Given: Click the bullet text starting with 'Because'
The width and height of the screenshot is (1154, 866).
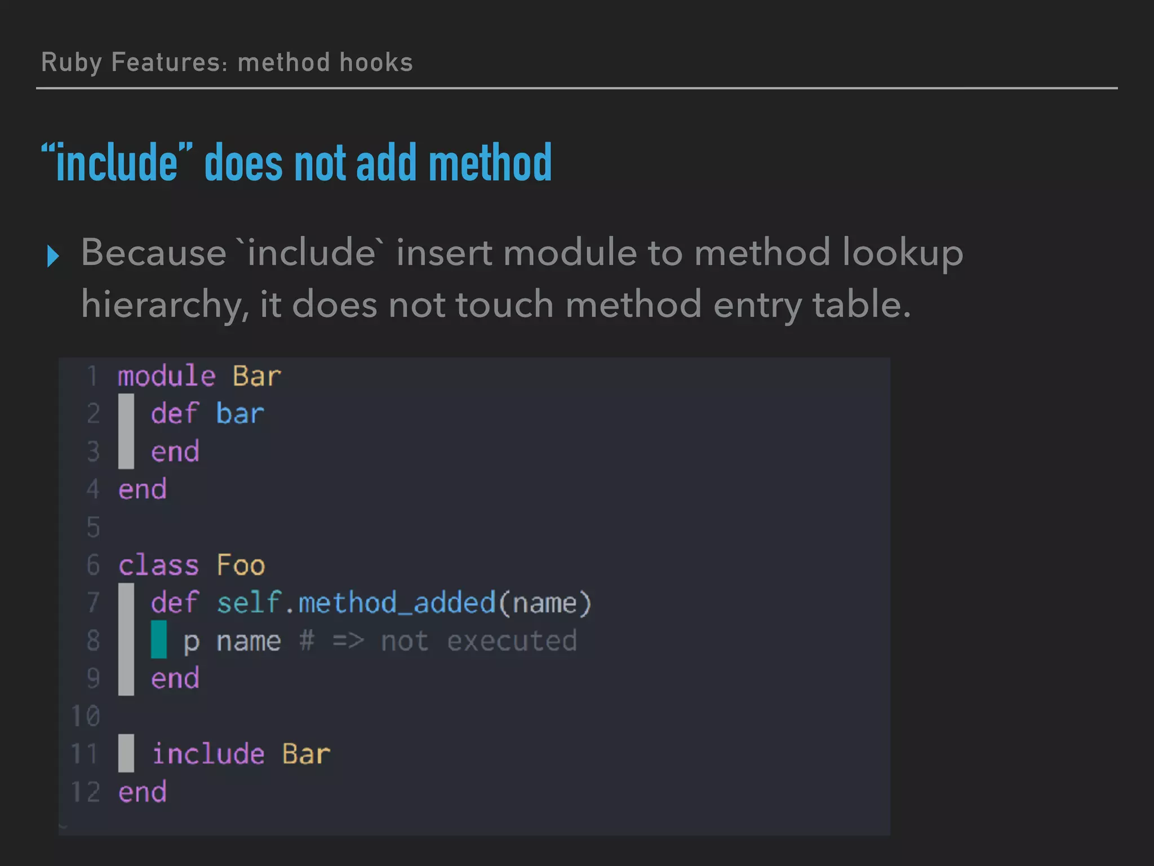Looking at the screenshot, I should (522, 278).
